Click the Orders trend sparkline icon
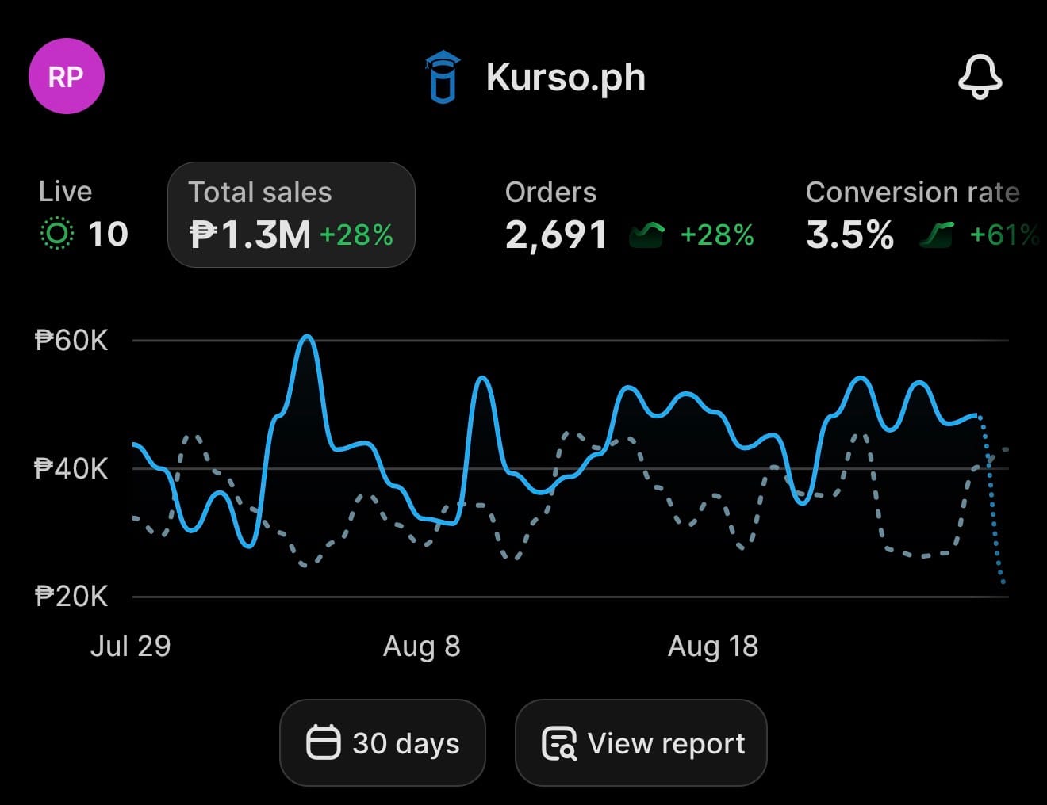This screenshot has height=805, width=1047. (x=646, y=235)
